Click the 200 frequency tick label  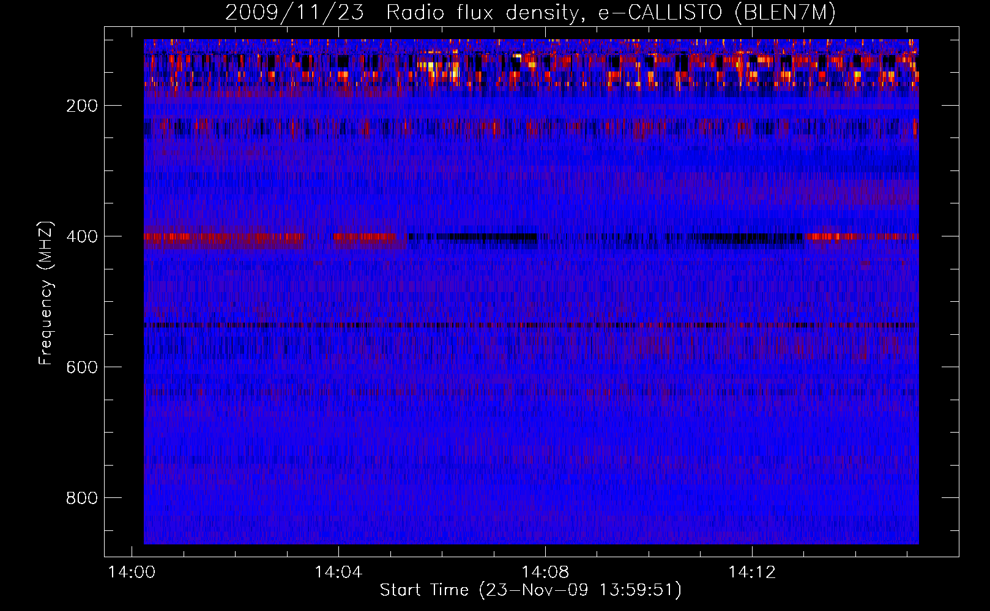82,106
